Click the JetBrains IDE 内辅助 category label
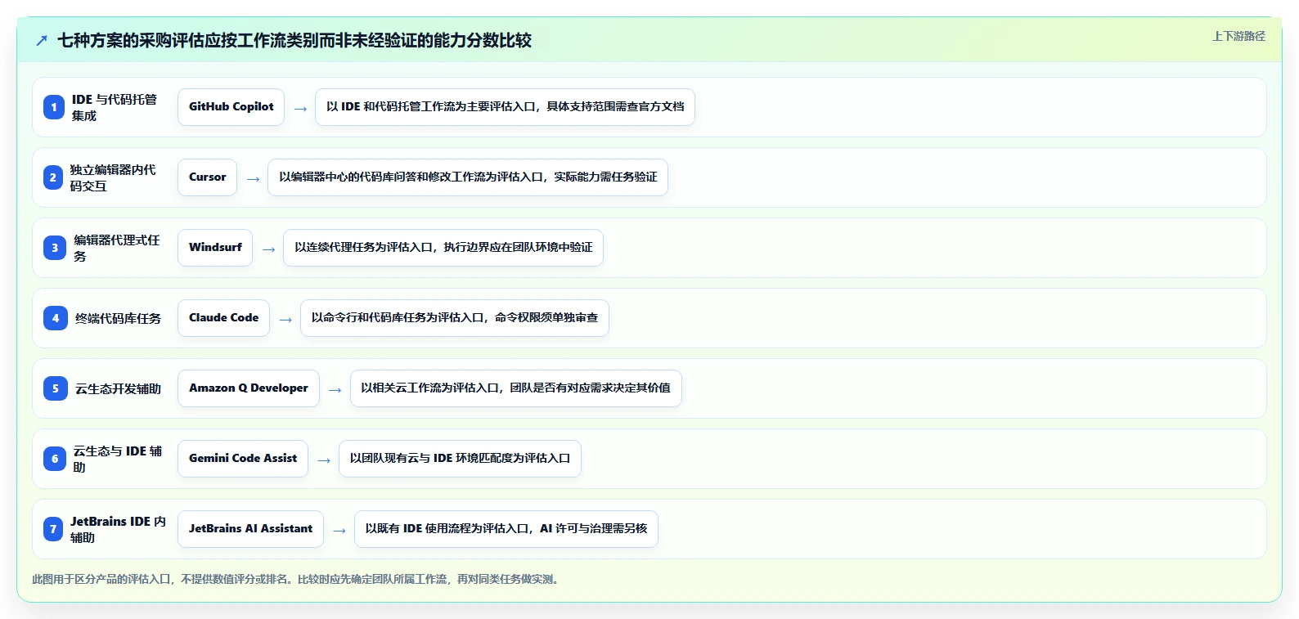The width and height of the screenshot is (1299, 619). click(119, 529)
